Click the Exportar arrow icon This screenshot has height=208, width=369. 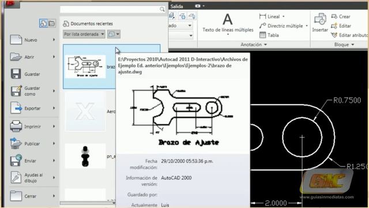(16, 108)
